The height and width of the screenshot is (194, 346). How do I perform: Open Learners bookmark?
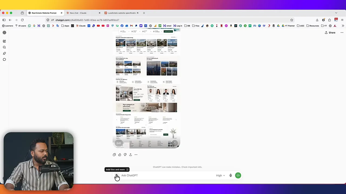(7, 26)
